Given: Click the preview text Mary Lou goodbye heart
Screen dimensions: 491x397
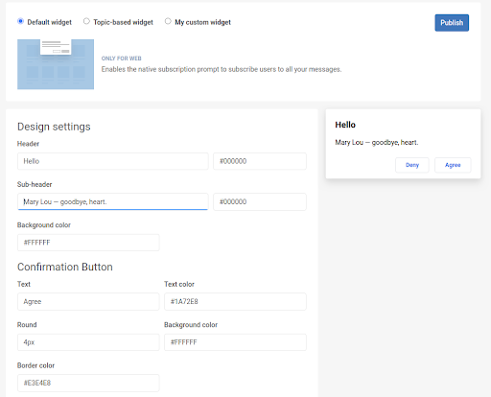Looking at the screenshot, I should click(377, 142).
